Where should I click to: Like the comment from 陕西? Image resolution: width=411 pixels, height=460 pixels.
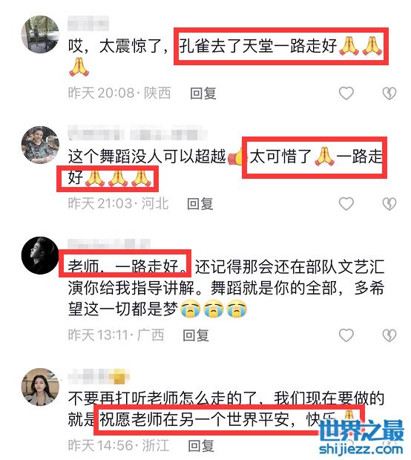(x=346, y=93)
